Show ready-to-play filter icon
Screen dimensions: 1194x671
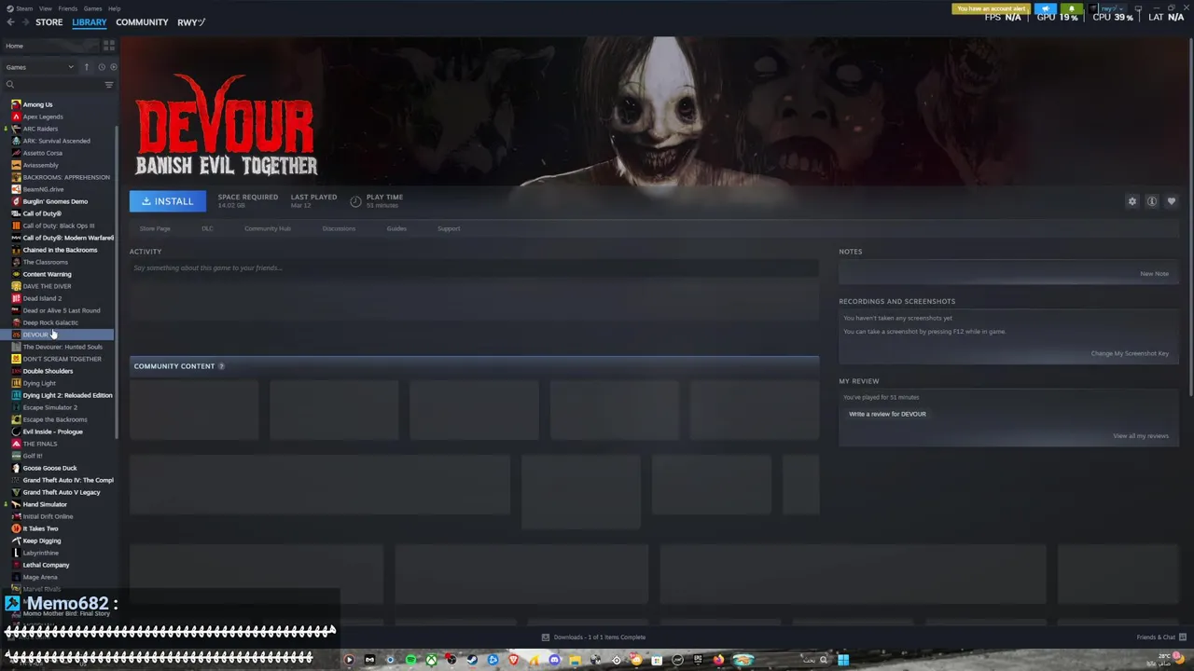pos(114,67)
